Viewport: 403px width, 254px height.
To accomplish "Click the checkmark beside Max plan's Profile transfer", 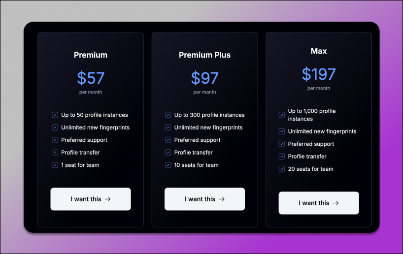I will click(282, 157).
